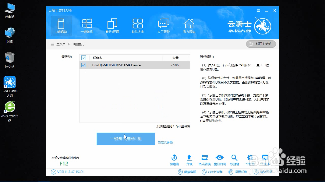Close the 云骑士装机大师 window

[x=275, y=10]
